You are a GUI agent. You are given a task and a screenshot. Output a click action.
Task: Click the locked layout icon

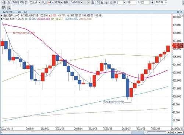(x=9, y=8)
